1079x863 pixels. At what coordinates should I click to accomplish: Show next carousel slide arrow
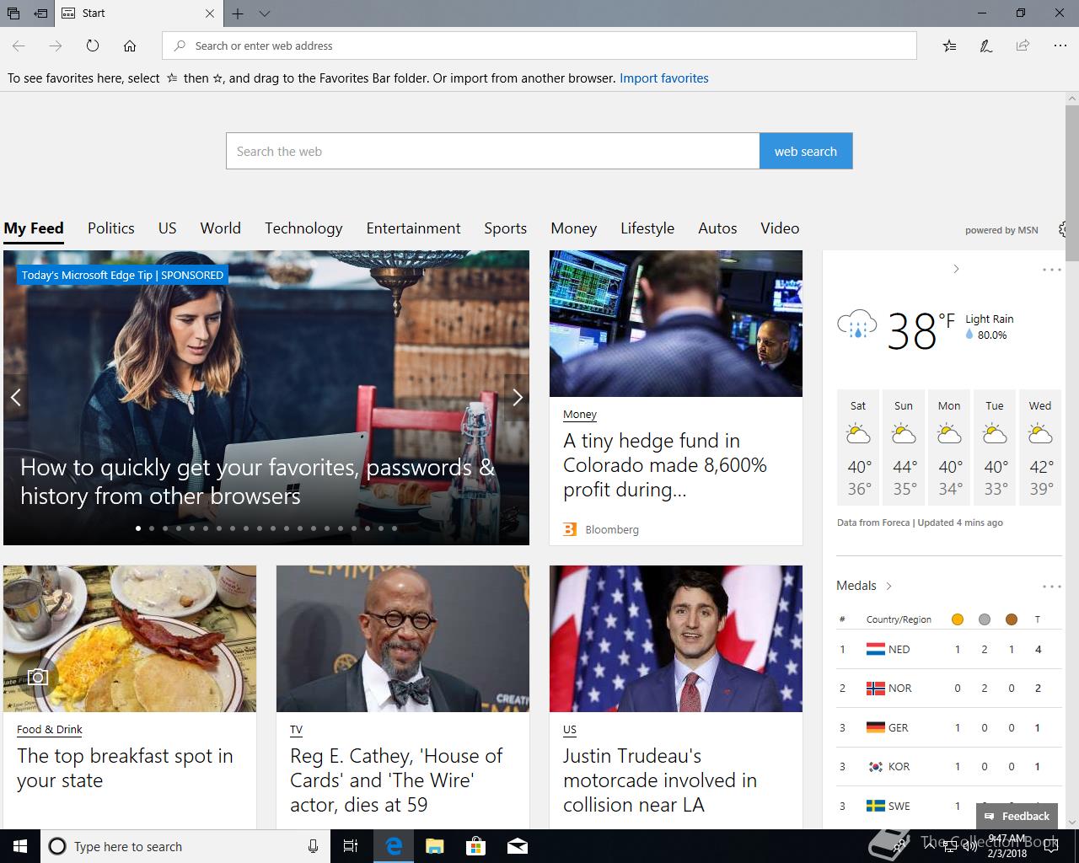(x=517, y=397)
